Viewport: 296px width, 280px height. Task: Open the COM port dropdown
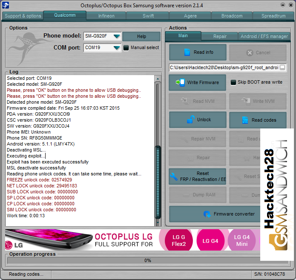pos(117,48)
